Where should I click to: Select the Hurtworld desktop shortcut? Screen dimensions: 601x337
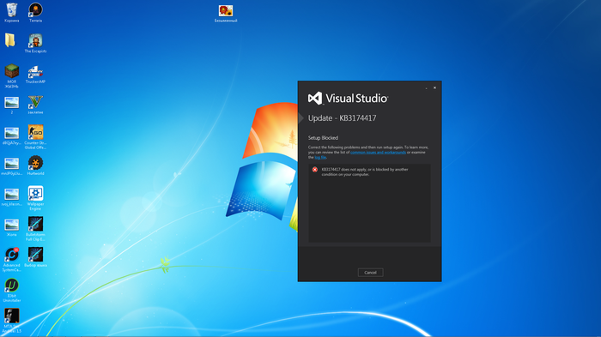click(35, 165)
